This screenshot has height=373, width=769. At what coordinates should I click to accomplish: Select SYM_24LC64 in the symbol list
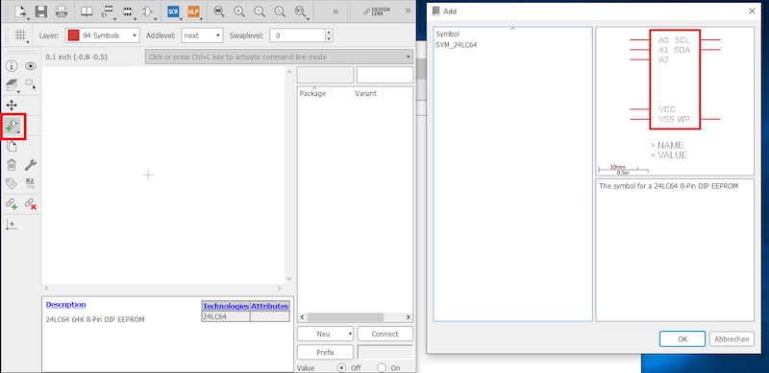click(x=457, y=44)
